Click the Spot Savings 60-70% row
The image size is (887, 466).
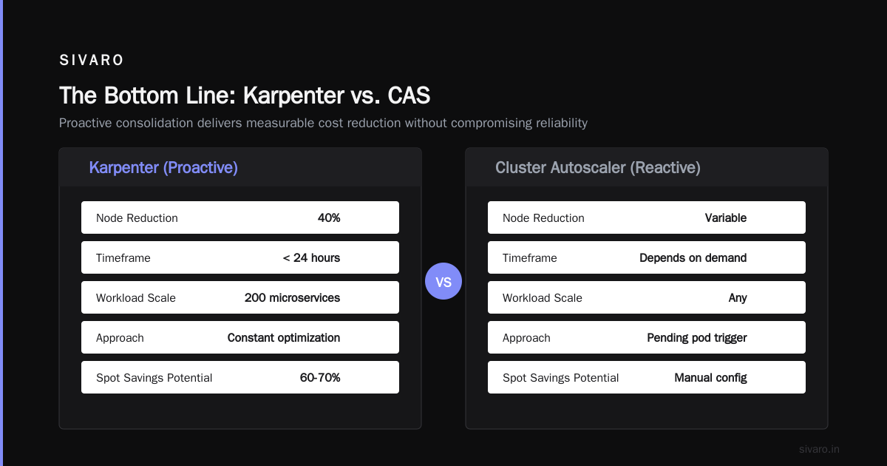(240, 377)
